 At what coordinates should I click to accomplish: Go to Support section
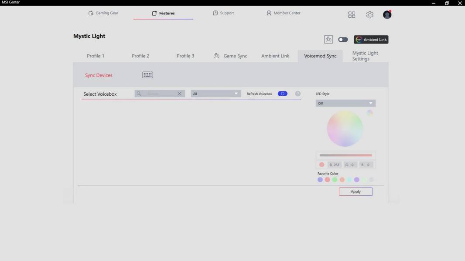pos(223,13)
